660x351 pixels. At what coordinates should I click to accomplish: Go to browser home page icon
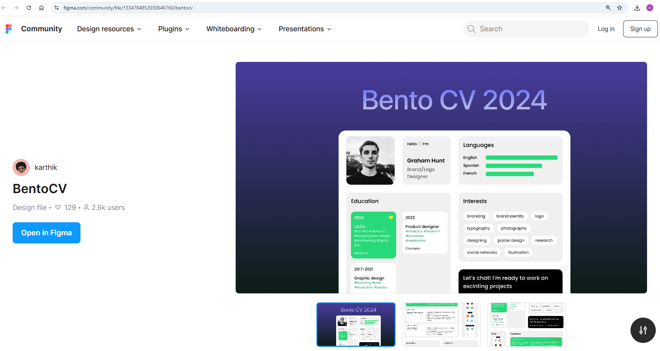tap(41, 8)
